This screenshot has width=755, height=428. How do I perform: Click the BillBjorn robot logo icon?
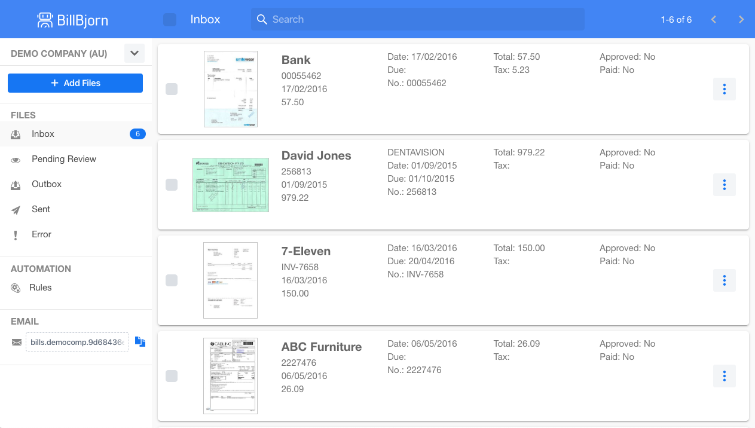[45, 20]
